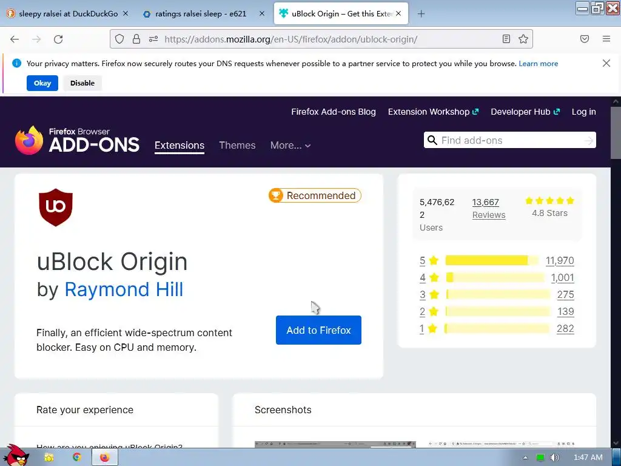The image size is (621, 466).
Task: Click the Log in link
Action: point(584,112)
